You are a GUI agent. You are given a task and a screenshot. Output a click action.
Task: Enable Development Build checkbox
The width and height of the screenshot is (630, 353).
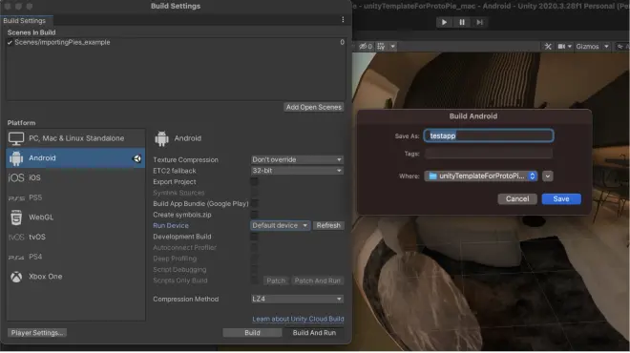(x=254, y=237)
